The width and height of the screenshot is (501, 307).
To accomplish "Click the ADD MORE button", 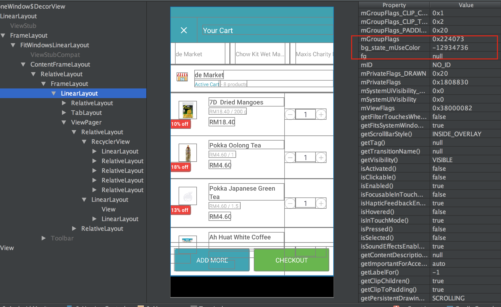I will 212,260.
